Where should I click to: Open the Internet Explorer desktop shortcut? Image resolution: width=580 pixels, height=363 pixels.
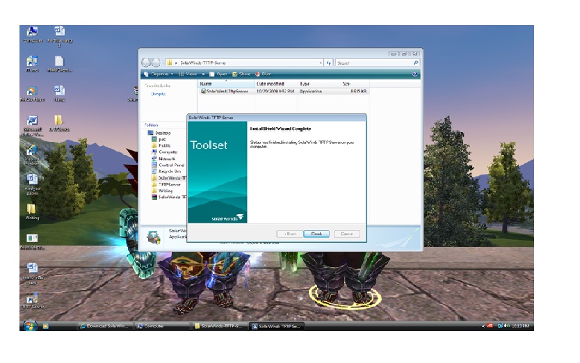[x=33, y=154]
